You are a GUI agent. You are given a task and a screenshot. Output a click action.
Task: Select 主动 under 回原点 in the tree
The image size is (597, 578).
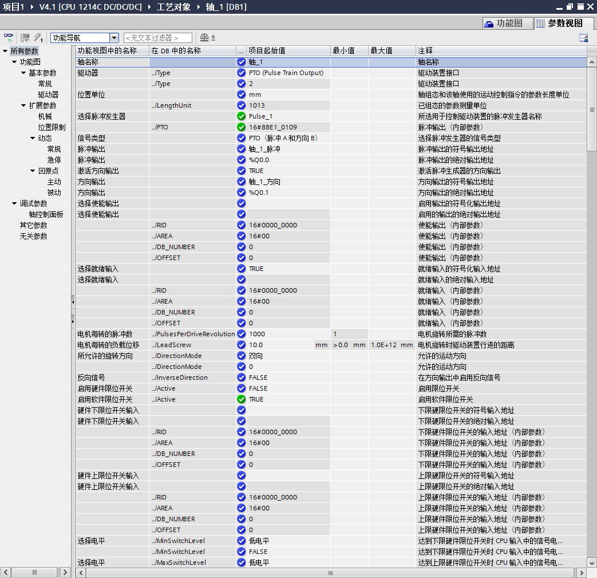coord(54,182)
